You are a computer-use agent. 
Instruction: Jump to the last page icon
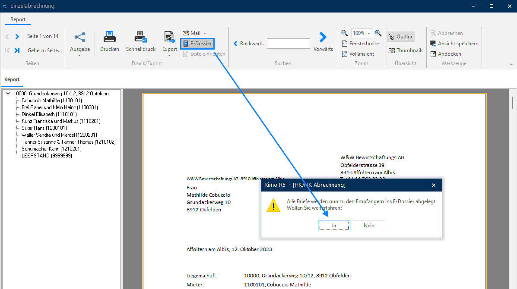click(x=17, y=50)
